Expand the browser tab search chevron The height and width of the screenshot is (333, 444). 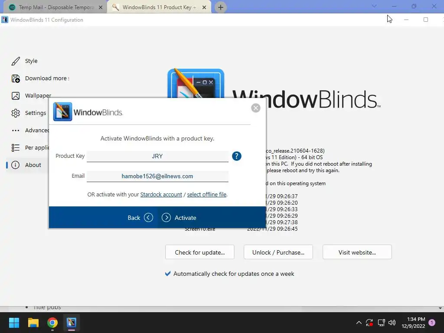pyautogui.click(x=374, y=6)
